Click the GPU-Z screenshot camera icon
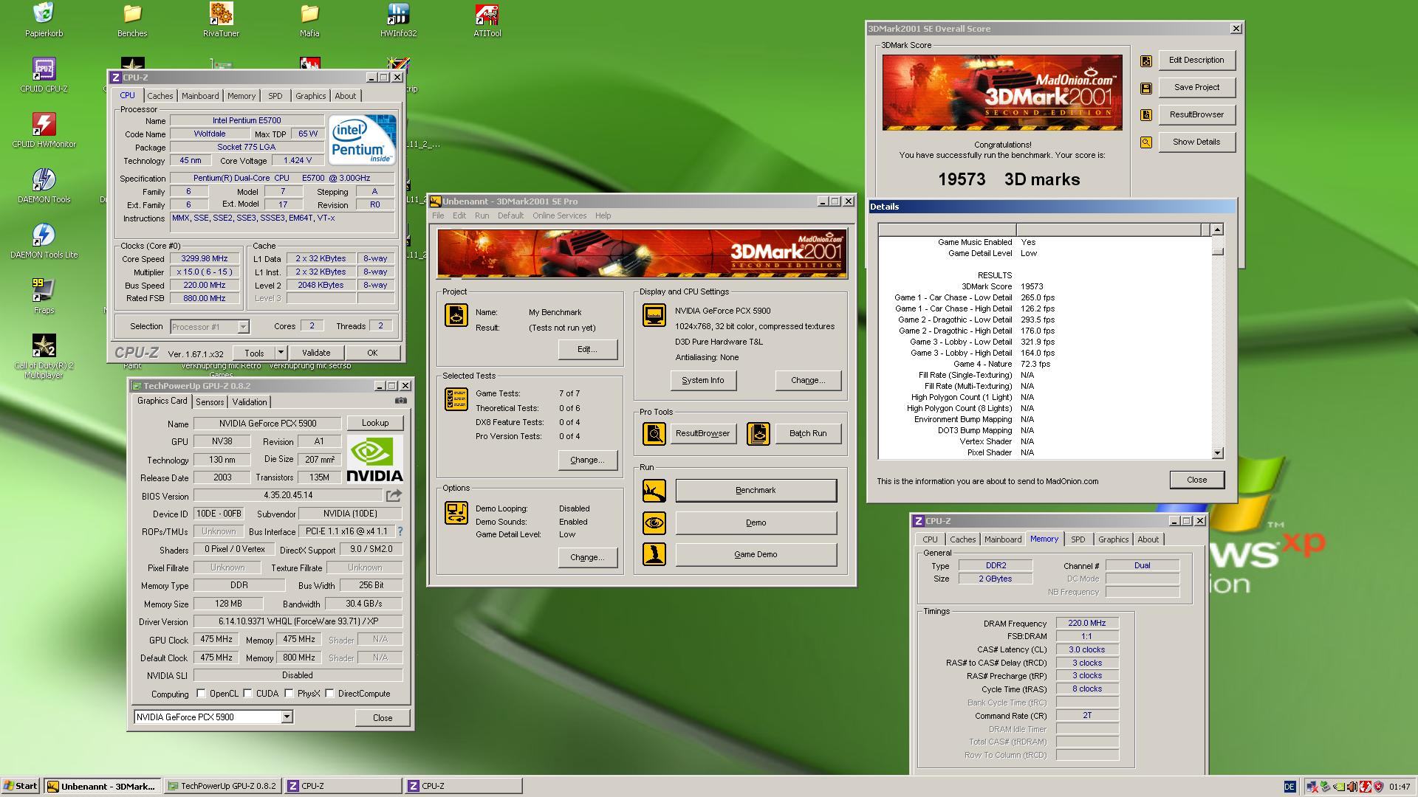Image resolution: width=1418 pixels, height=797 pixels. click(400, 401)
